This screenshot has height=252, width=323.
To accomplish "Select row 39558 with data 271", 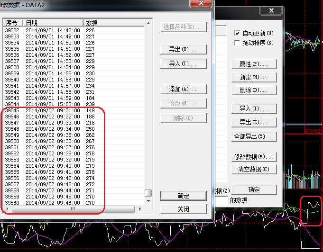I will pyautogui.click(x=74, y=190).
